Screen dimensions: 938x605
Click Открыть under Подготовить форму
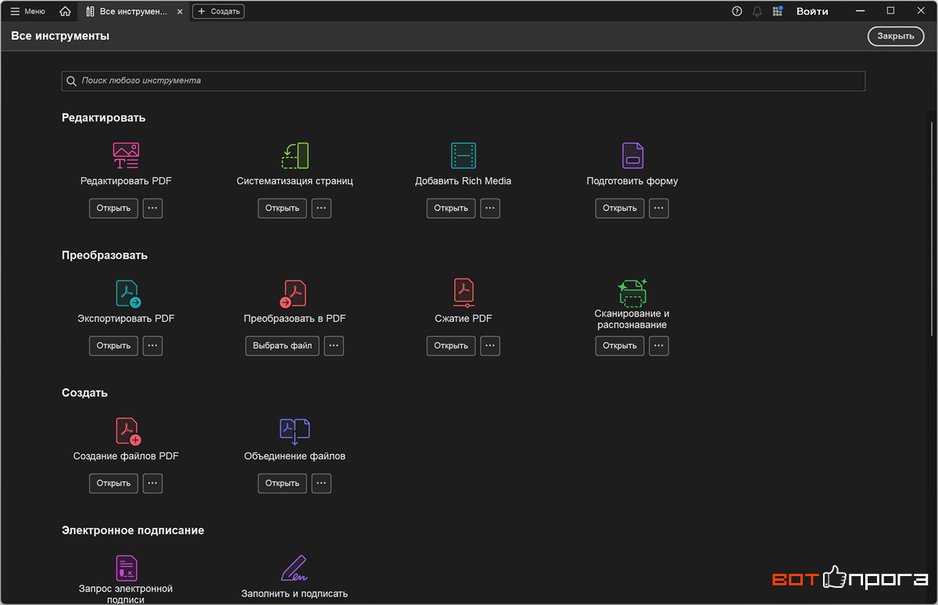620,208
